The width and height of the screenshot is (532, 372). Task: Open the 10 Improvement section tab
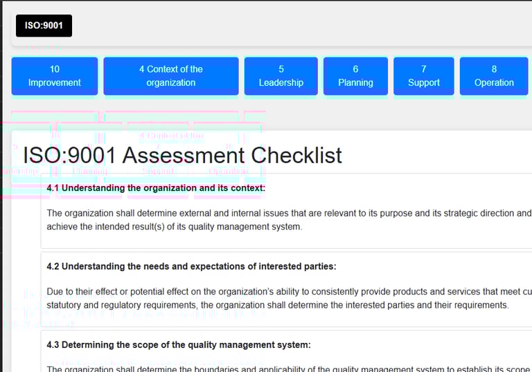pyautogui.click(x=55, y=76)
